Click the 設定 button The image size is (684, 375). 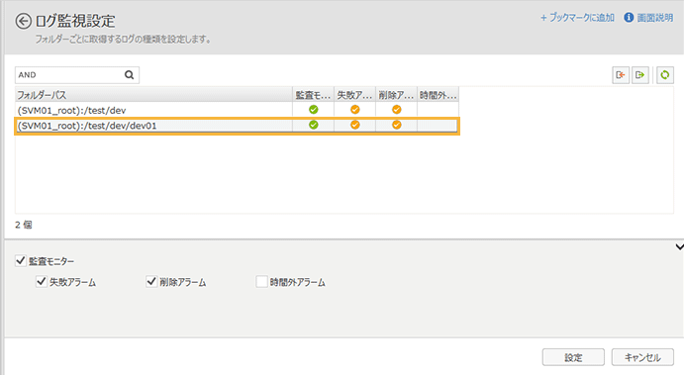click(573, 357)
